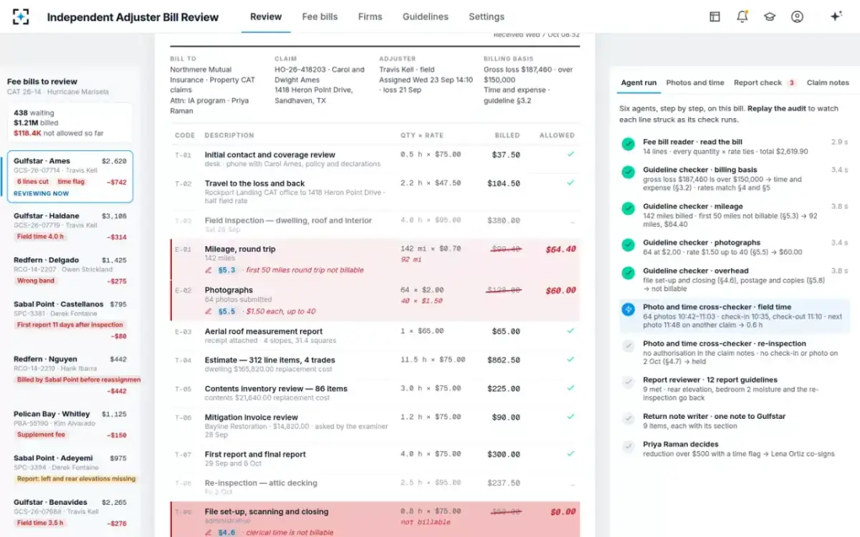Click the blue running icon for field time cross-checker
The image size is (860, 537).
point(629,309)
